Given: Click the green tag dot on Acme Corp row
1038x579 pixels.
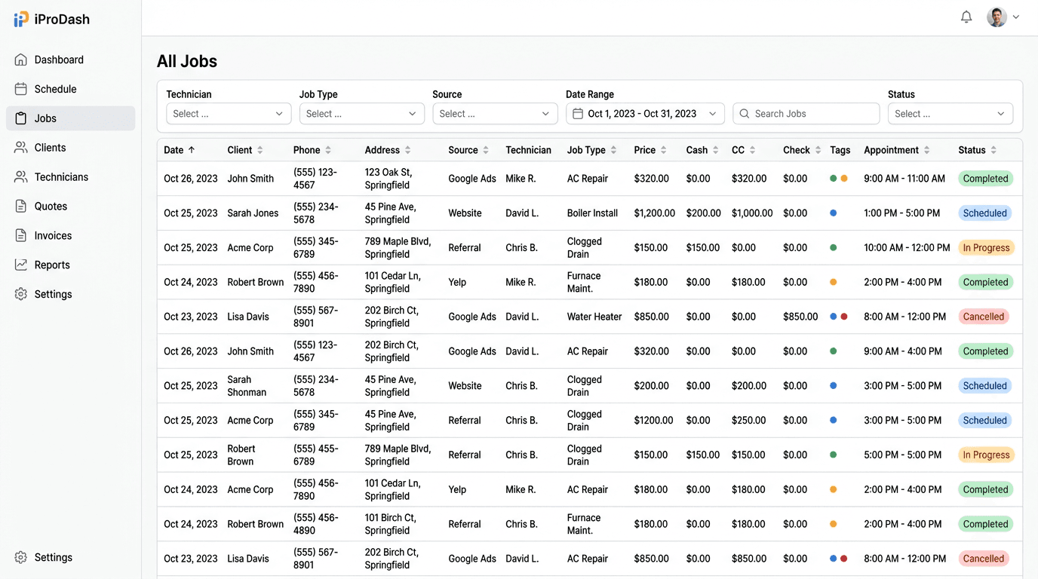Looking at the screenshot, I should click(834, 247).
